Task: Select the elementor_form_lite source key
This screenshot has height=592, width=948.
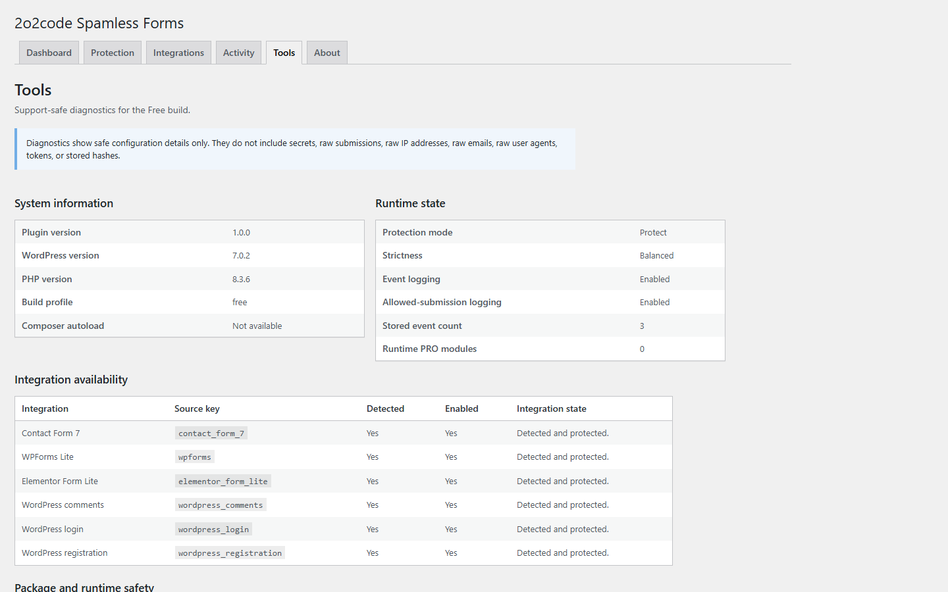Action: [x=223, y=481]
